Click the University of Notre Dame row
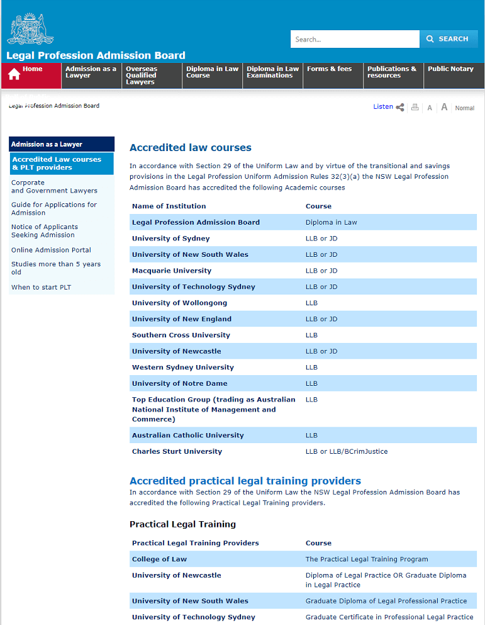 303,383
